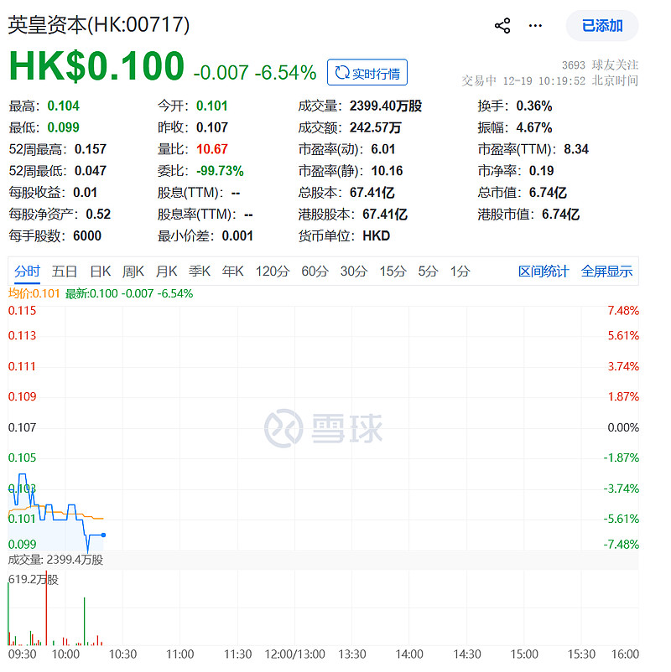Click the 成交额 value 242.57万
The width and height of the screenshot is (671, 672).
tap(376, 127)
